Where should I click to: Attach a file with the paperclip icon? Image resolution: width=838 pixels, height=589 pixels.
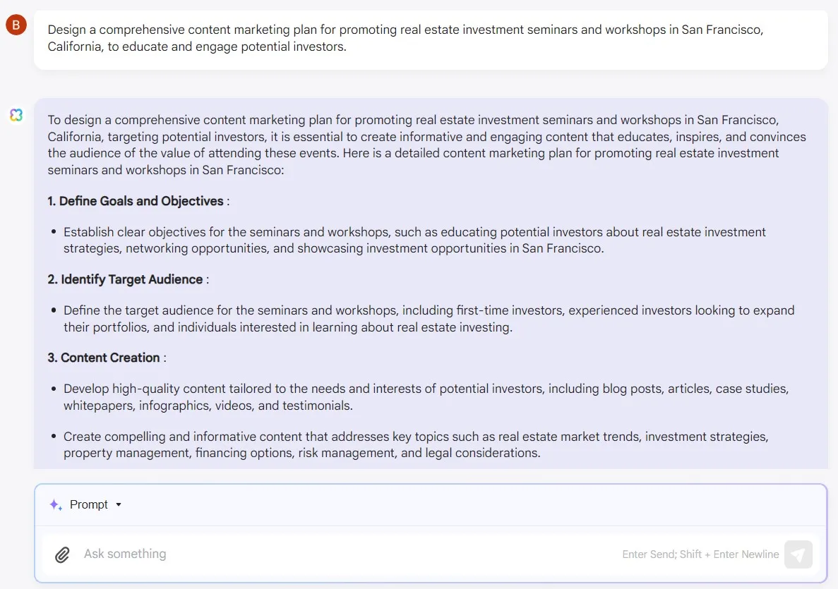tap(63, 554)
